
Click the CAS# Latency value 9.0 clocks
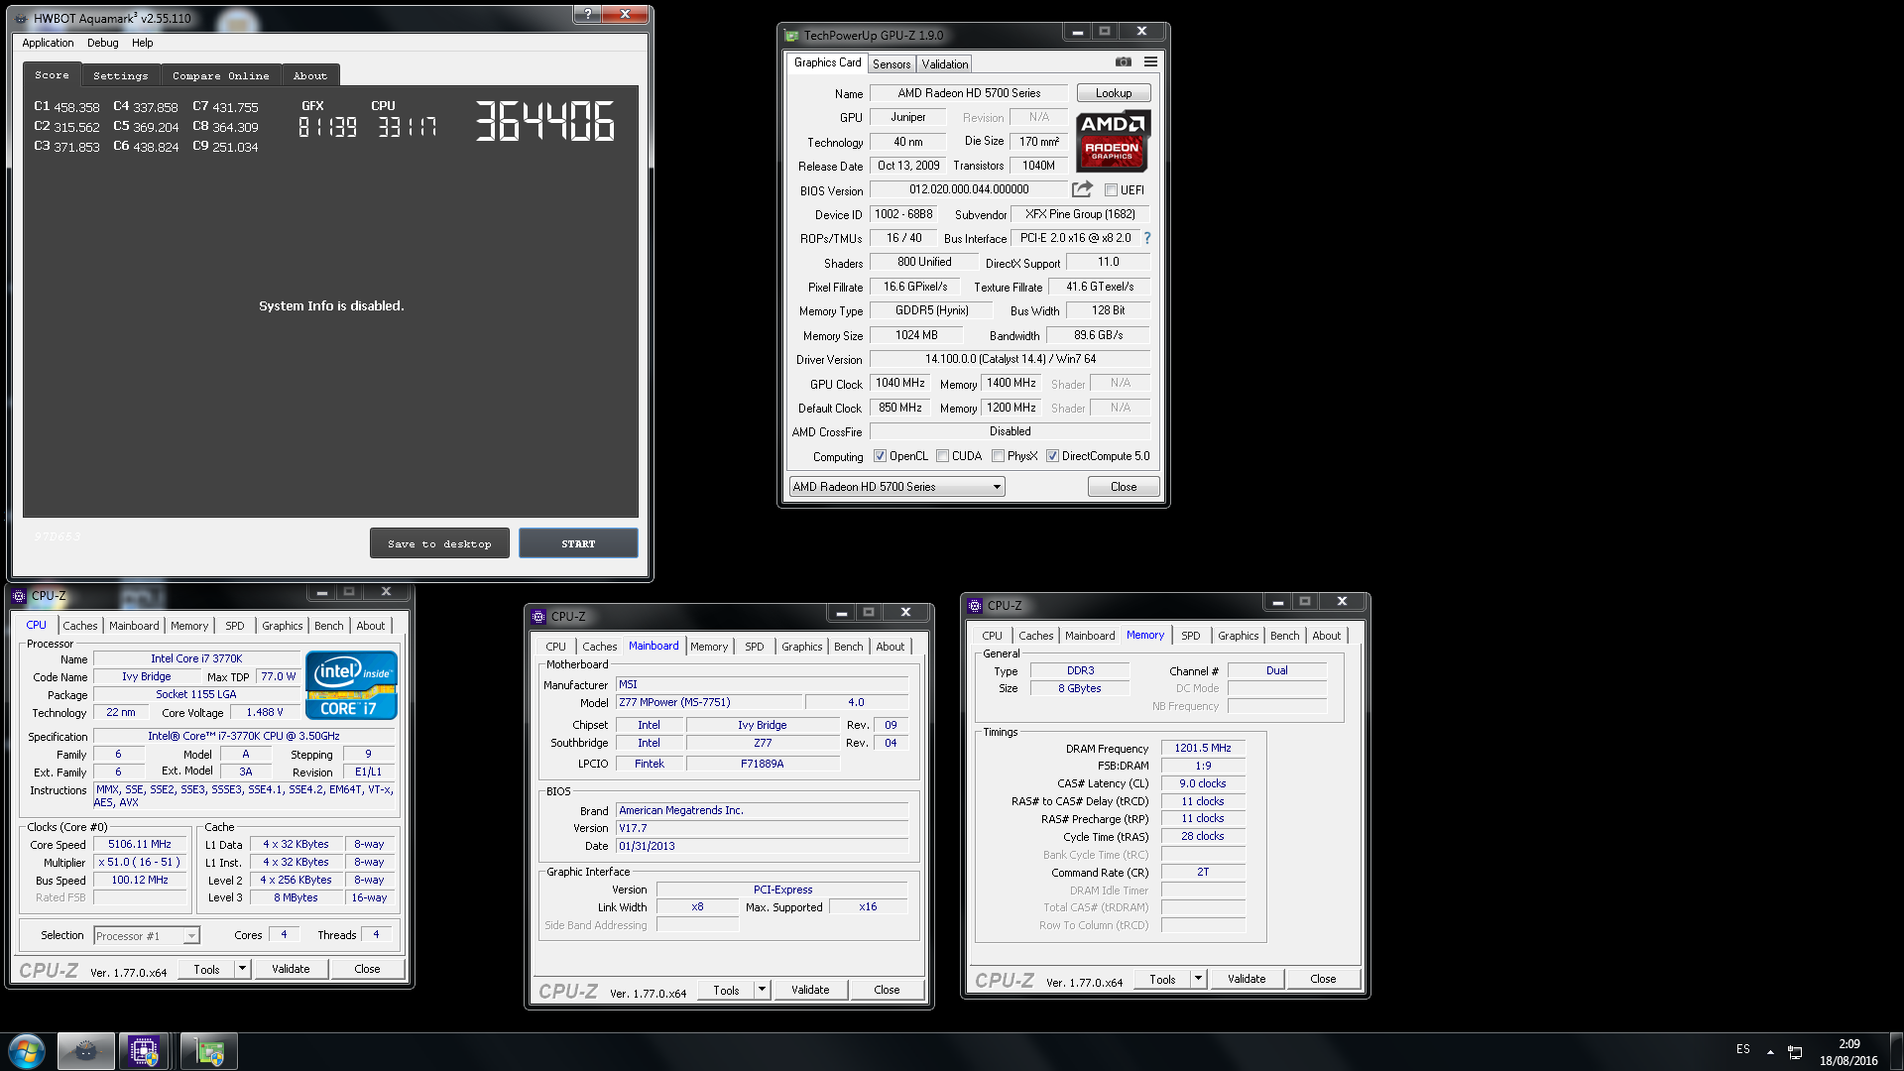tap(1203, 783)
